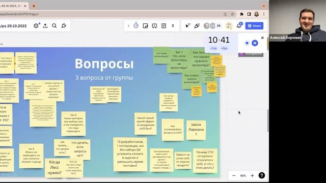Select 'Почему СТО осторожно относится' sticky note
Image resolution: width=326 pixels, height=183 pixels.
[x=205, y=161]
